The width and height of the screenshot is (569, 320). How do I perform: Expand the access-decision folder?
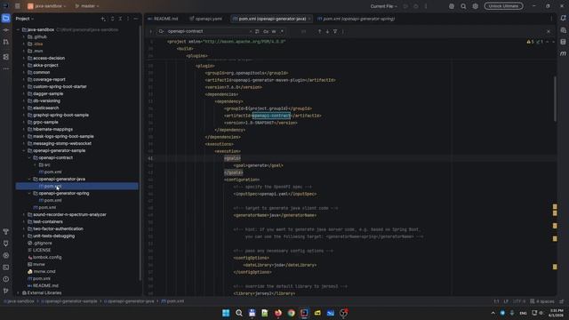click(x=24, y=58)
